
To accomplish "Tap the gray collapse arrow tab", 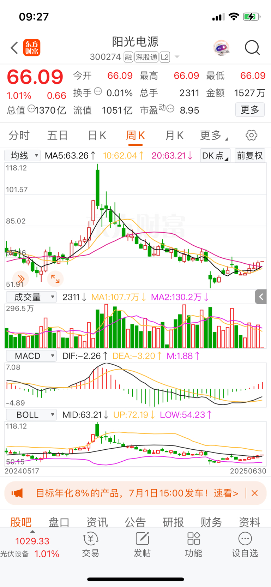I will 261,297.
